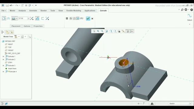
Task: Switch to the View ribbon tab
Action: (x=61, y=11)
